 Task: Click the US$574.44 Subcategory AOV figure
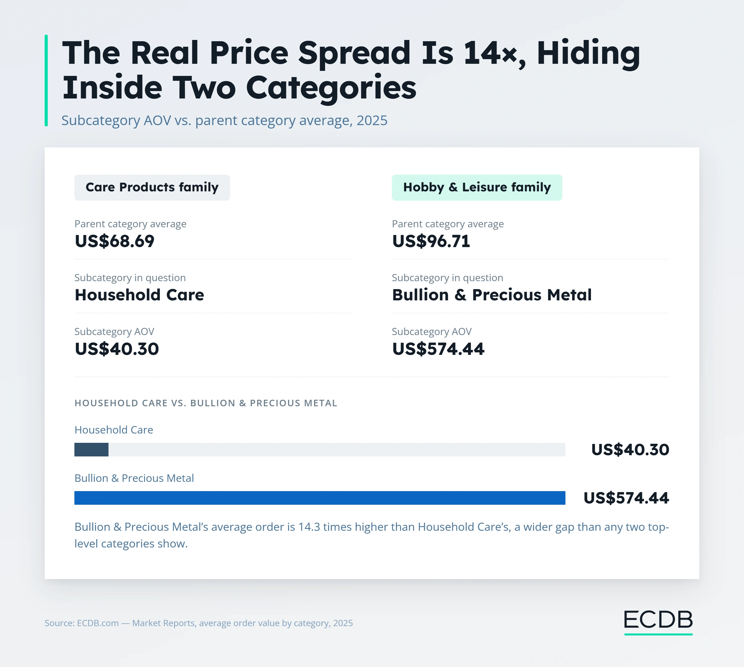[438, 349]
